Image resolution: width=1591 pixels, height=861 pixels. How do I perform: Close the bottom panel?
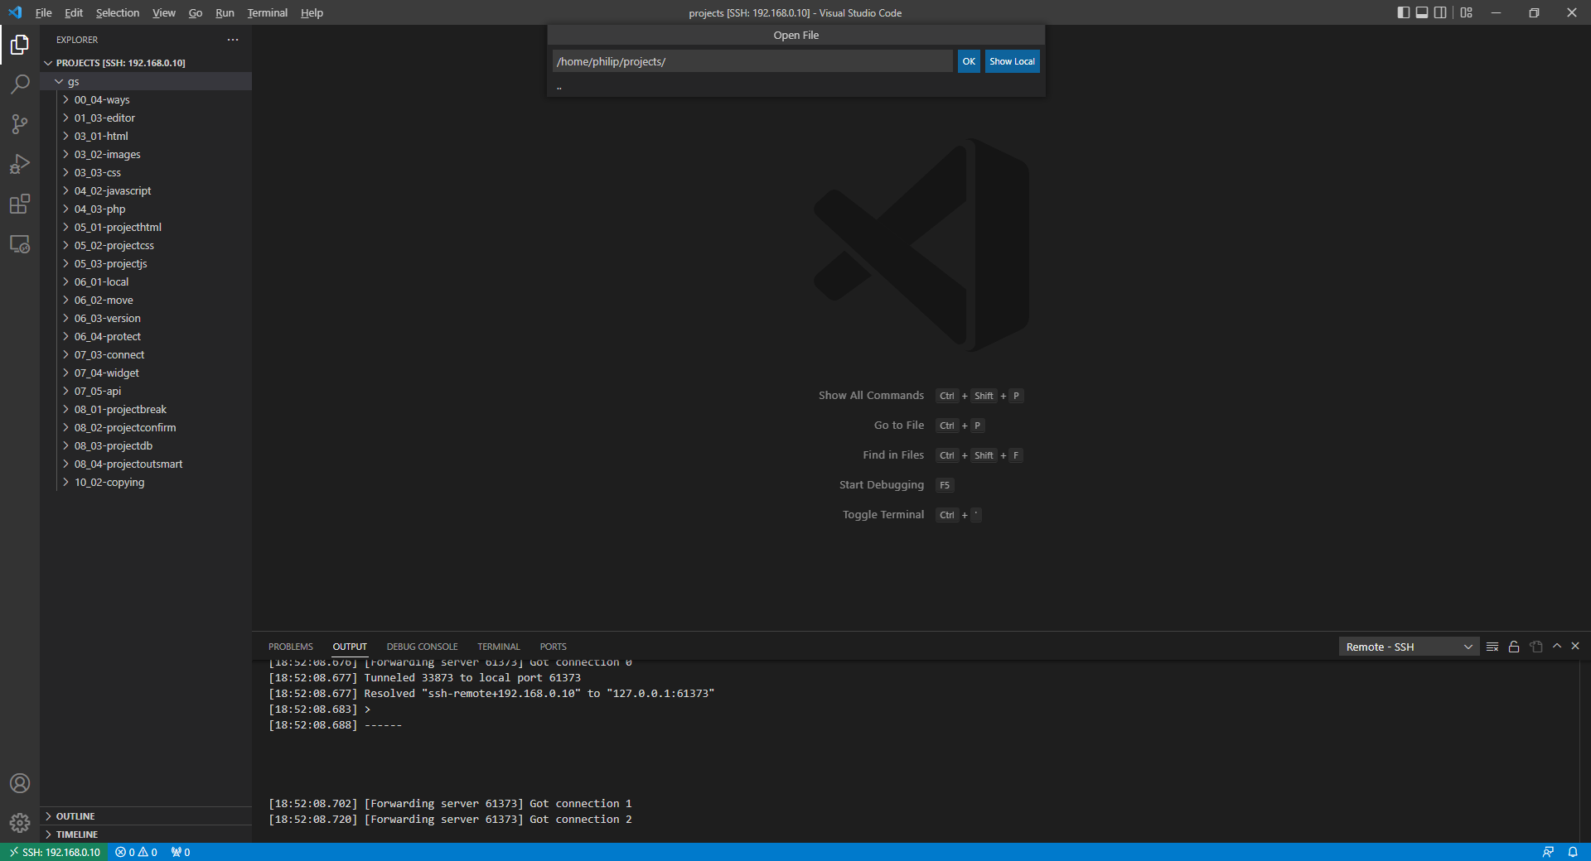click(x=1575, y=646)
